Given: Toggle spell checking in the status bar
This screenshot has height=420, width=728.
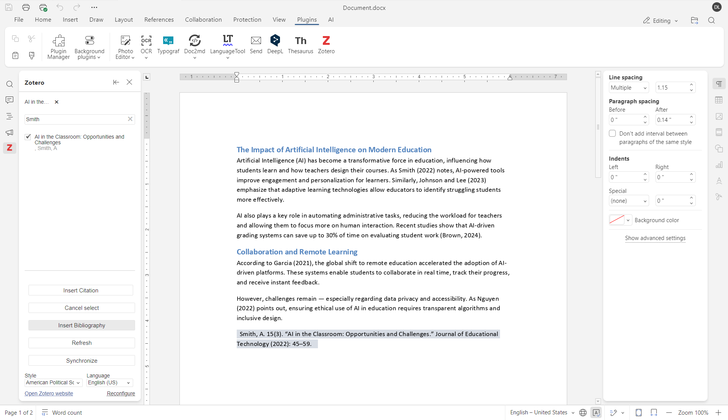Looking at the screenshot, I should pos(596,413).
